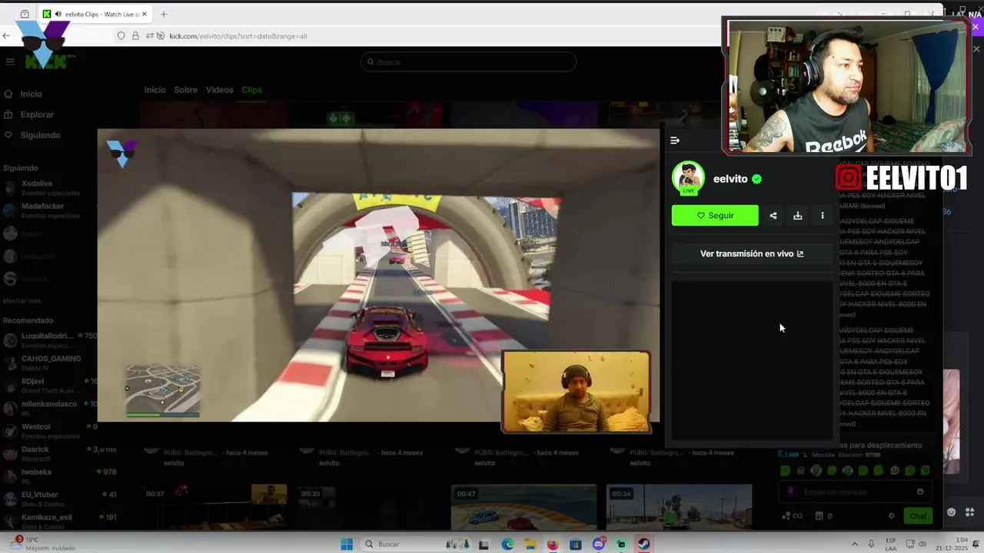984x553 pixels.
Task: Open the three-dot more options menu
Action: coord(823,216)
